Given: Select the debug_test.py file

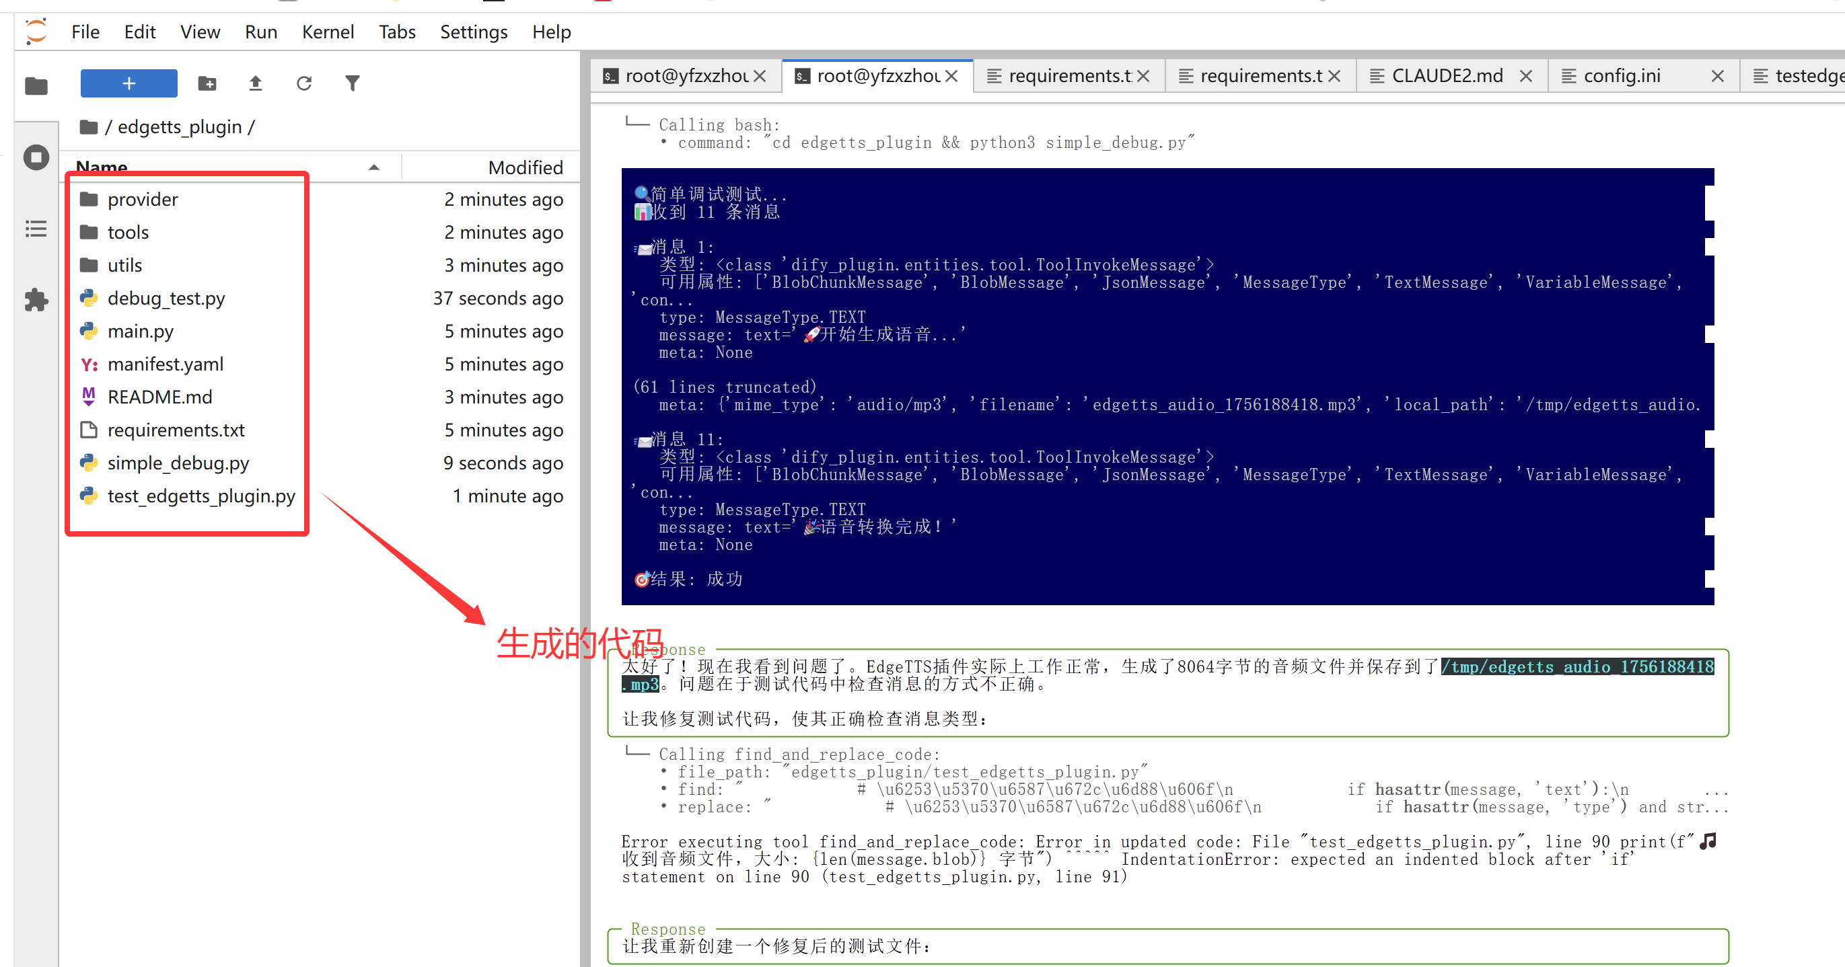Looking at the screenshot, I should point(166,298).
